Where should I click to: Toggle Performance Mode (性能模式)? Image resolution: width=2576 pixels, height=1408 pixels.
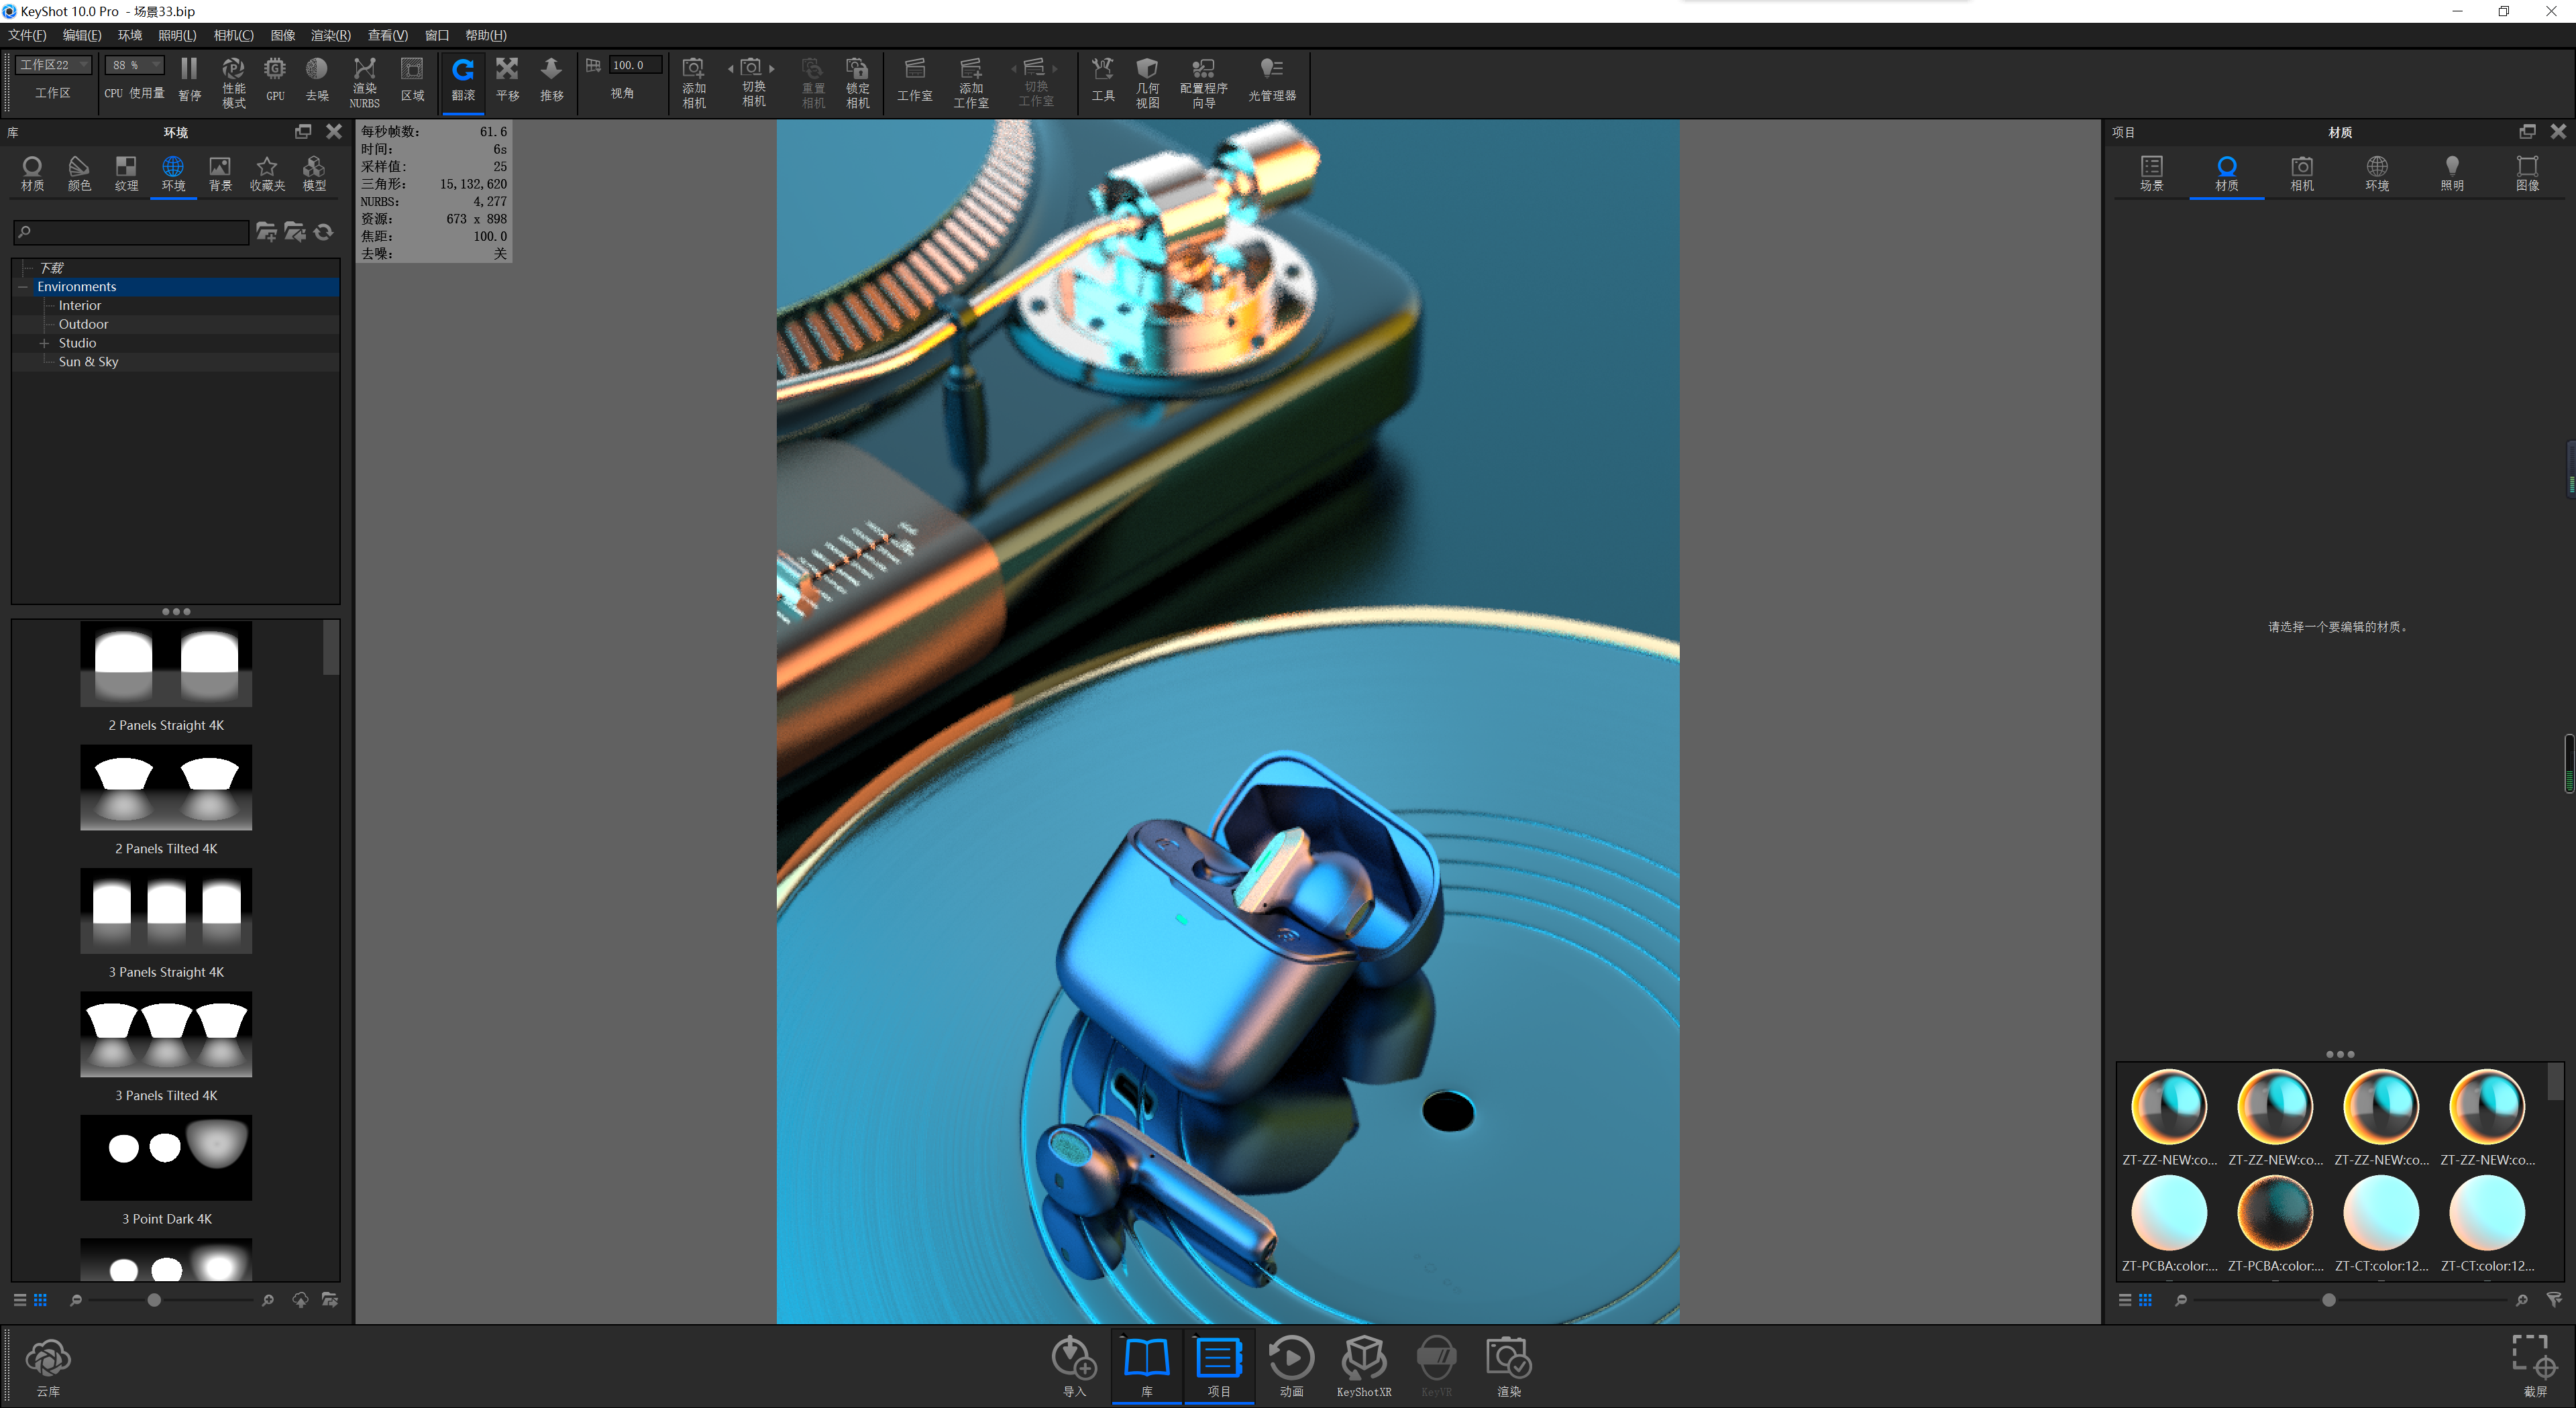[x=233, y=81]
